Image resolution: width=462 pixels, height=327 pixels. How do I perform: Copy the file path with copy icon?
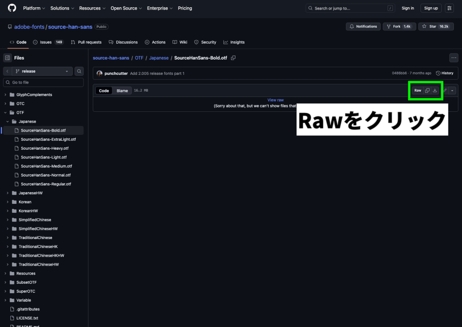(233, 58)
